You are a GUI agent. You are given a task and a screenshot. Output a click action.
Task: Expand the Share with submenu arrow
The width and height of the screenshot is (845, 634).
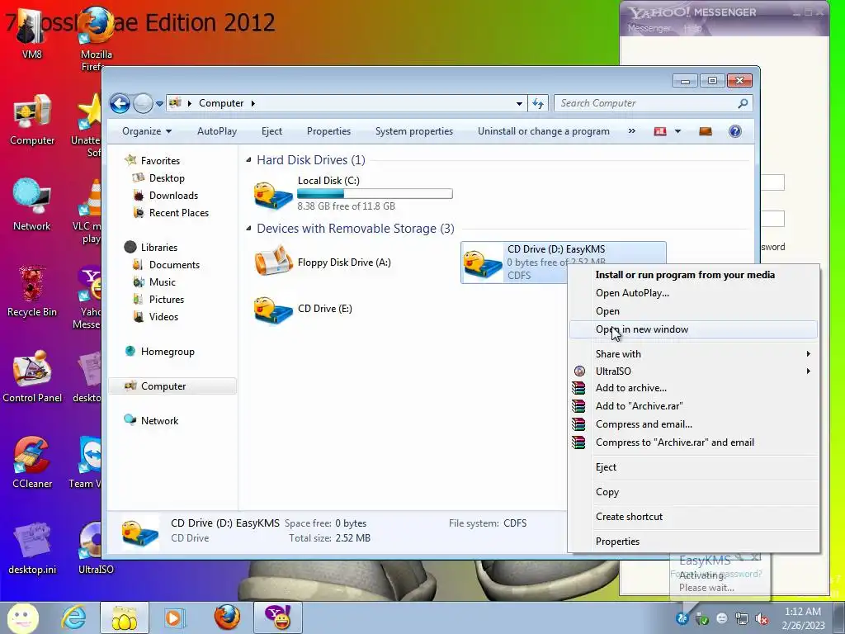[808, 354]
